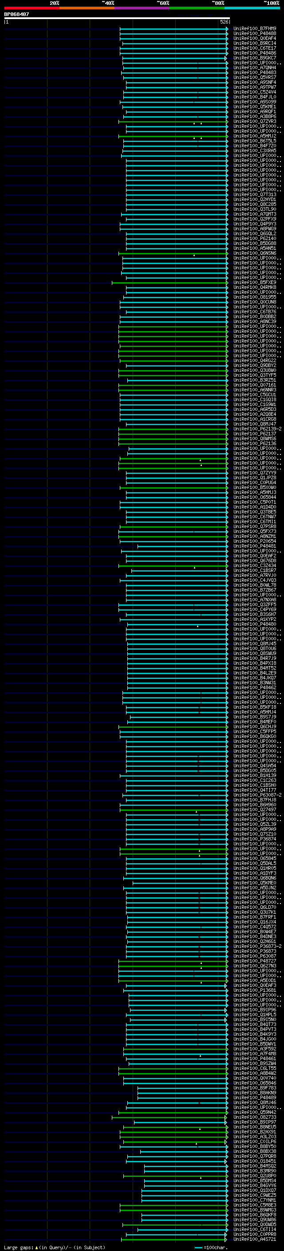This screenshot has height=1251, width=284.
Task: Select hit label UniRef100_A3B8P6
Action: point(254,117)
